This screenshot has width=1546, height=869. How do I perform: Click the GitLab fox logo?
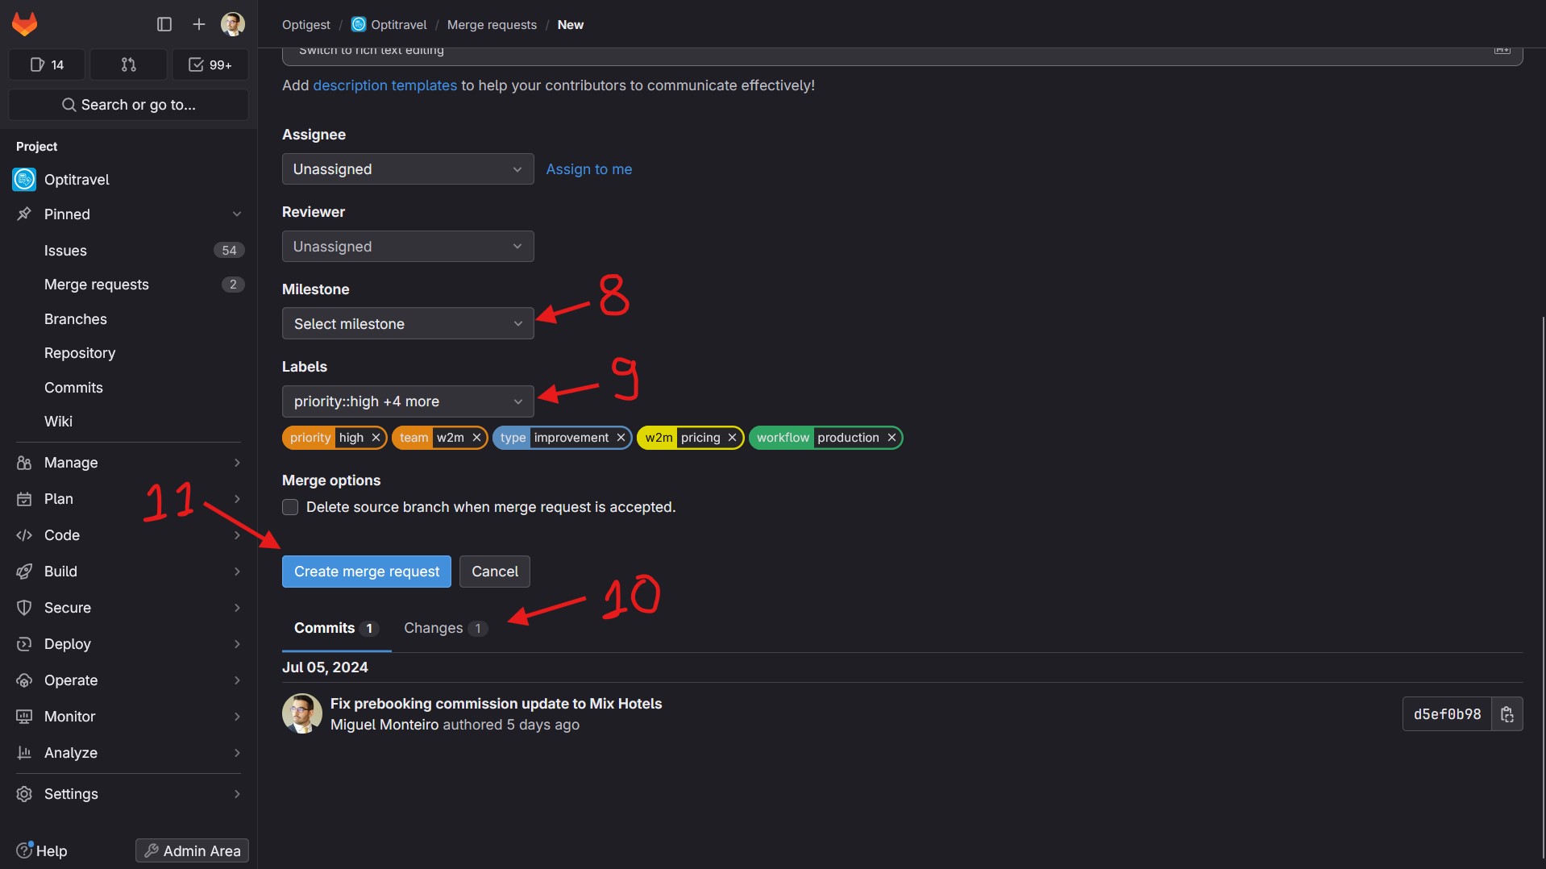pos(25,24)
